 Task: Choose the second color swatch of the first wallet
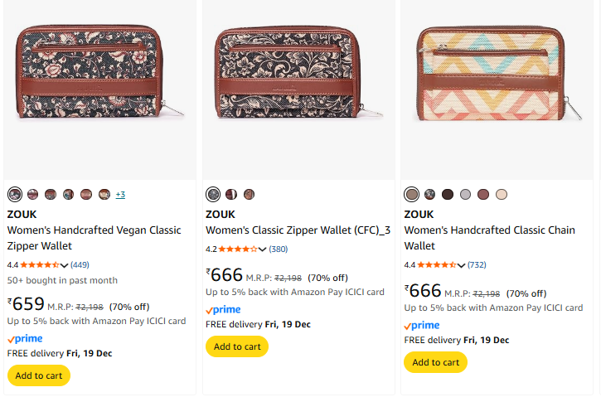pyautogui.click(x=32, y=195)
